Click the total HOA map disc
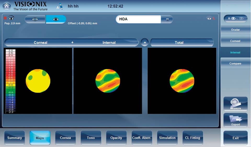The image size is (251, 147). pyautogui.click(x=182, y=81)
